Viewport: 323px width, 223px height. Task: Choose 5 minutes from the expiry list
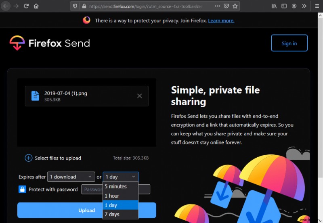[x=120, y=186]
